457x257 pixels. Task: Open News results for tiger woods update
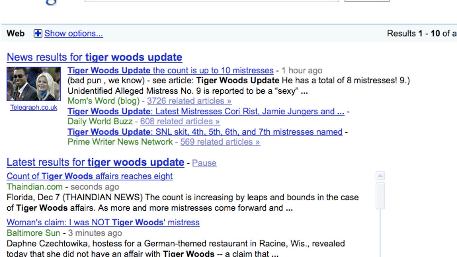coord(94,57)
